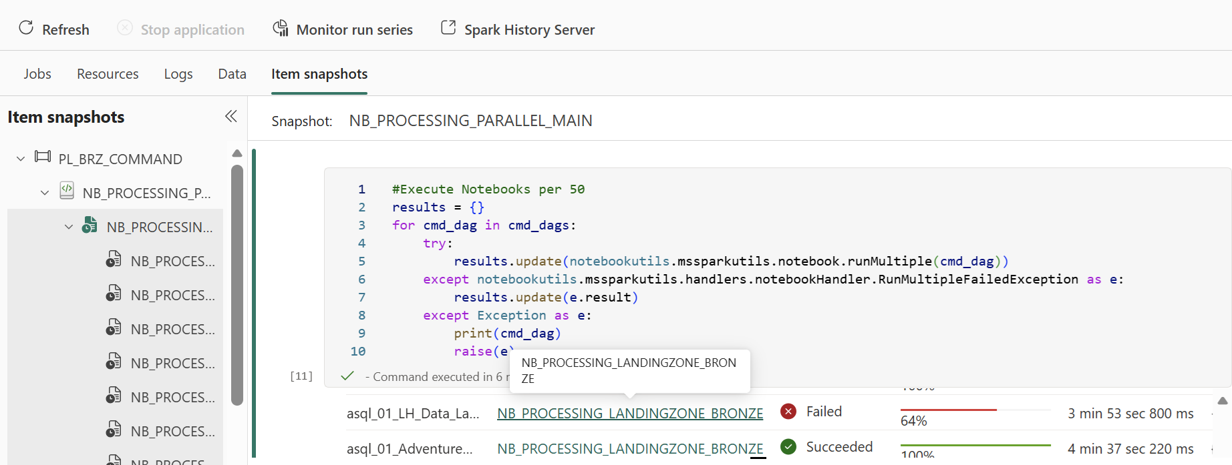Click the 64% progress bar
Screen dimensions: 1232x465
coord(975,410)
